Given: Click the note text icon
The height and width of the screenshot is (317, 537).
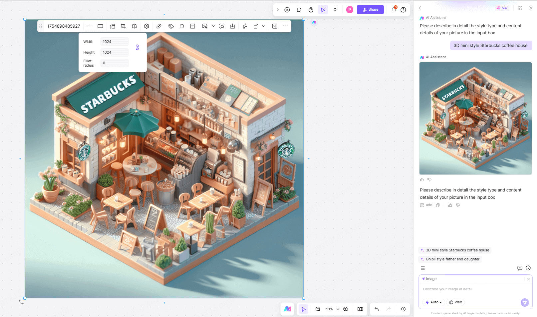Looking at the screenshot, I should point(192,26).
